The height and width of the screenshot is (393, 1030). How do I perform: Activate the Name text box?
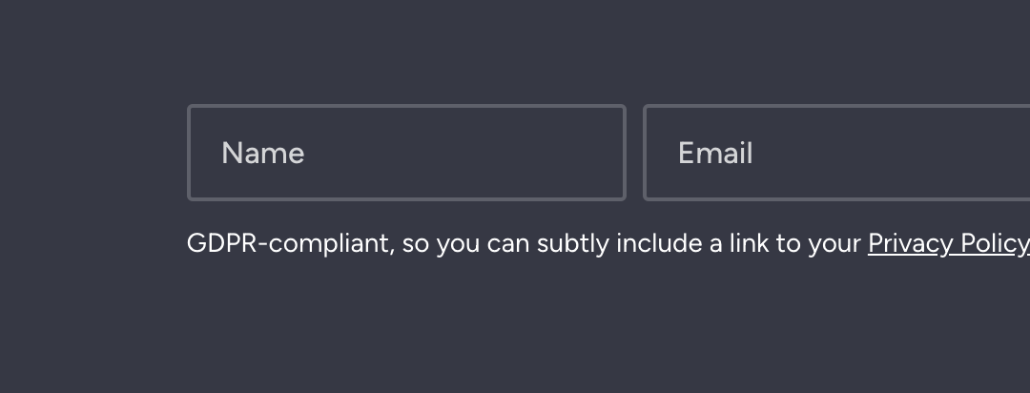(x=406, y=153)
